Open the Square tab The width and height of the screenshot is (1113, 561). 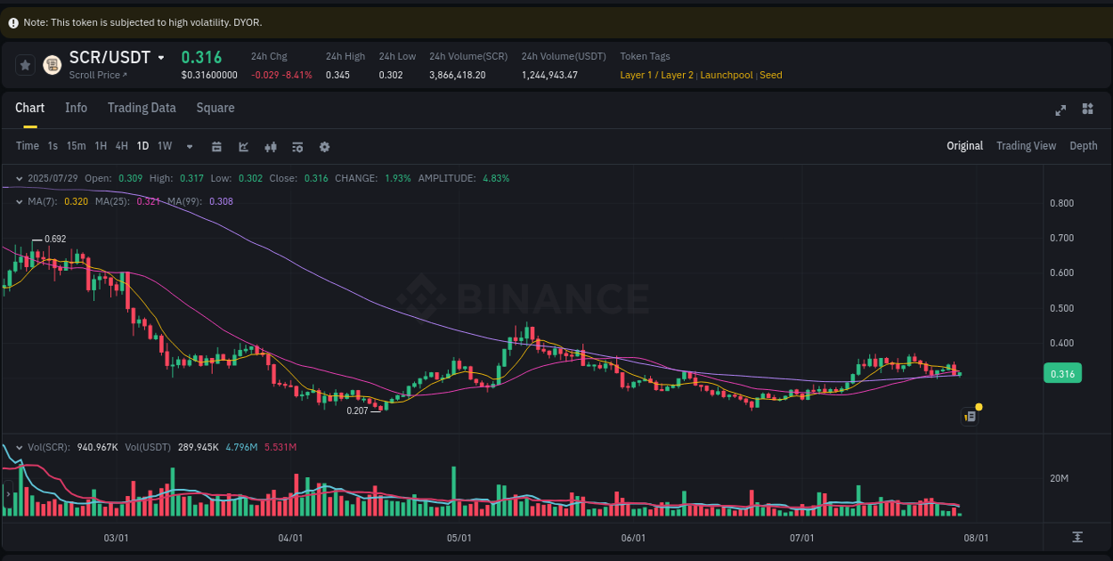point(215,108)
